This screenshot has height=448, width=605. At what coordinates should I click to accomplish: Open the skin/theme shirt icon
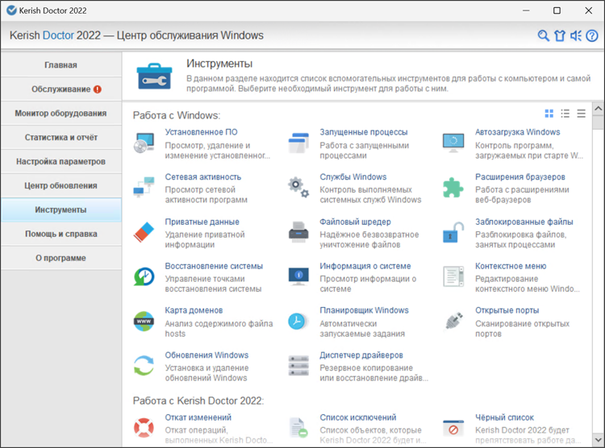tap(560, 35)
